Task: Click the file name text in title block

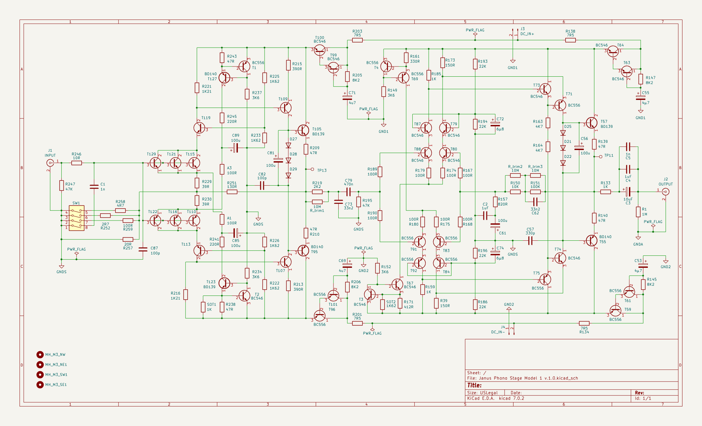Action: [x=522, y=378]
